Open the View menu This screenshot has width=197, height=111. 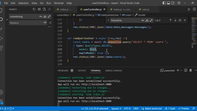[x=34, y=3]
